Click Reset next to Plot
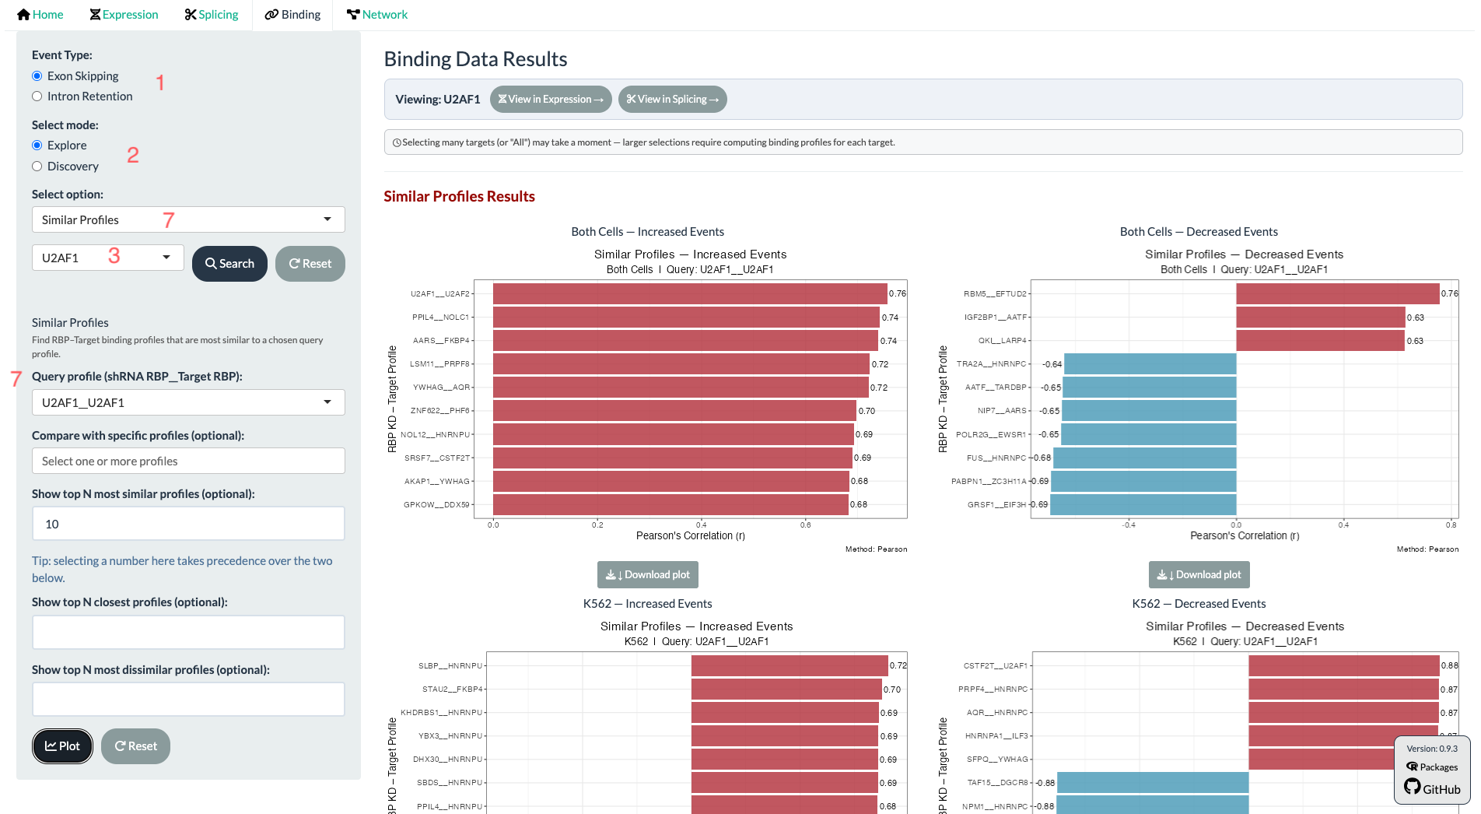 click(x=135, y=746)
